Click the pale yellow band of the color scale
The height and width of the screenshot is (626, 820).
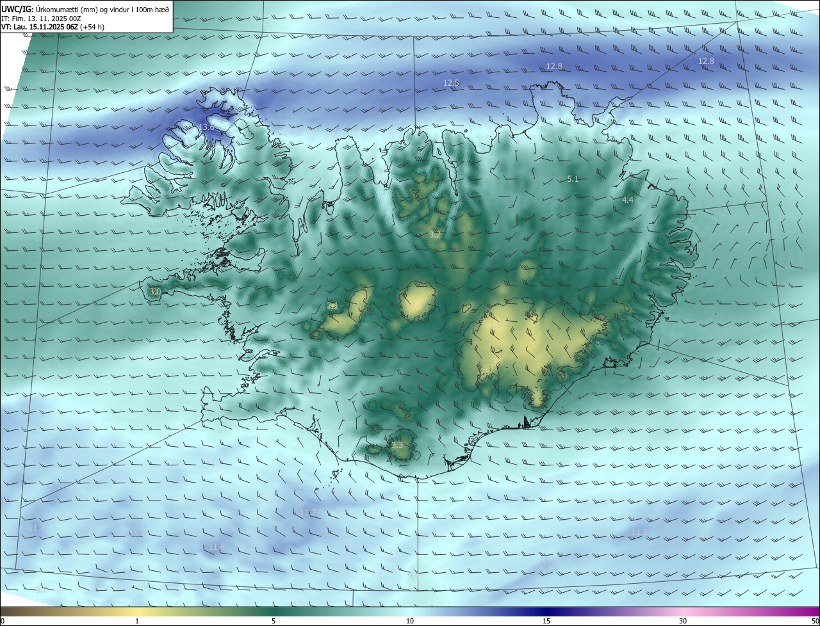[138, 611]
